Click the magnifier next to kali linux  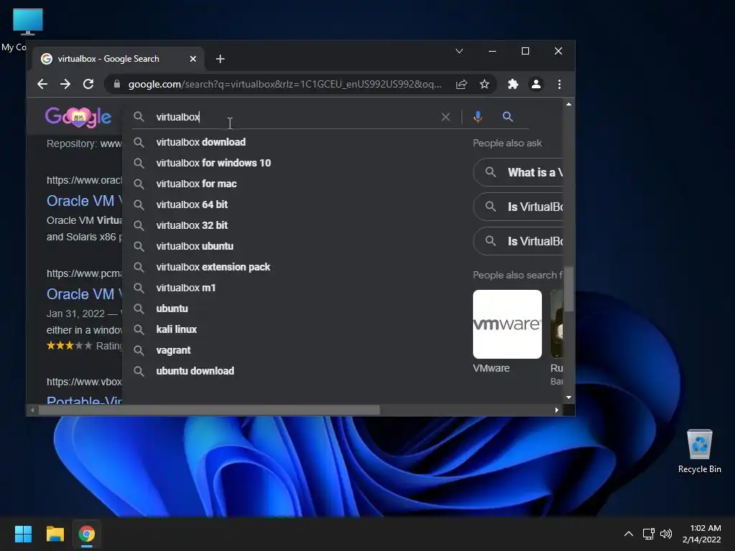coord(139,329)
